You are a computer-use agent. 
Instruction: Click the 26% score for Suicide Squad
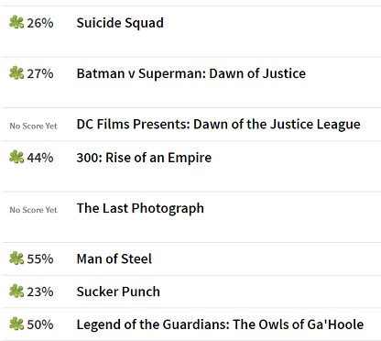coord(40,23)
